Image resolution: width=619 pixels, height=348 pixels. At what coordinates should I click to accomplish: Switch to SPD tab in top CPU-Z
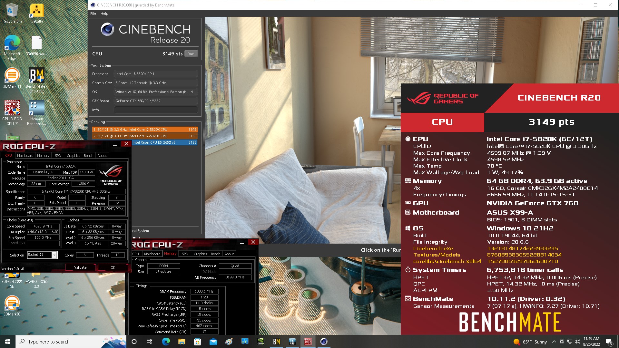pos(58,156)
